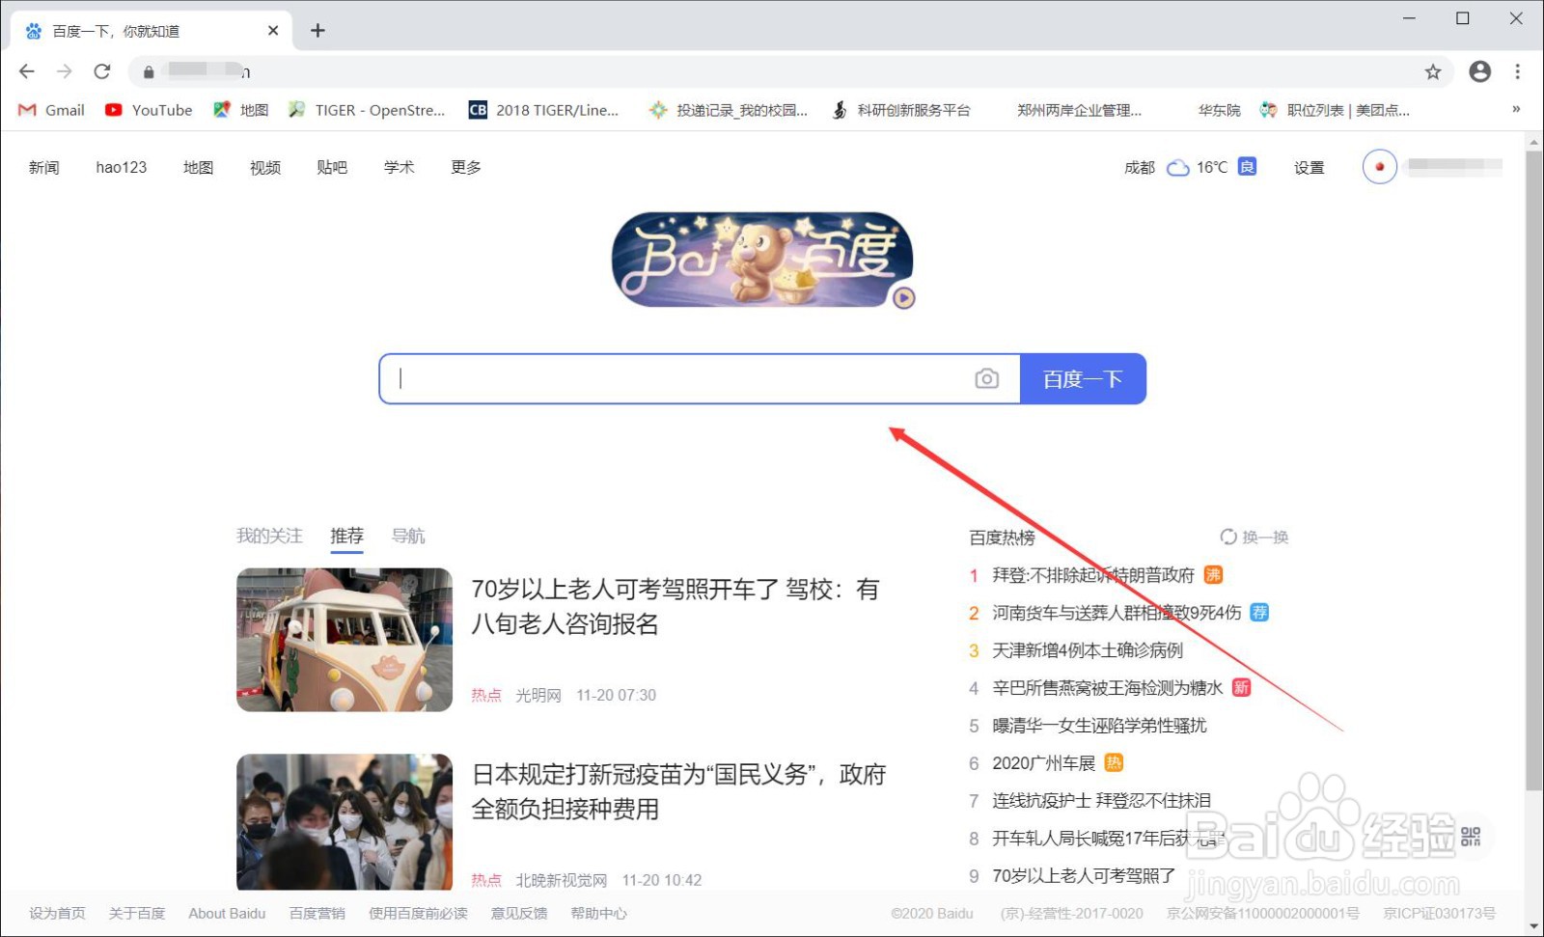Open the Gmail bookmark
The height and width of the screenshot is (937, 1544).
pyautogui.click(x=52, y=110)
